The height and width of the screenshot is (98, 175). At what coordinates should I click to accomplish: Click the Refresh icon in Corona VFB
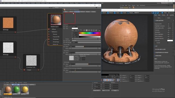click(x=108, y=13)
